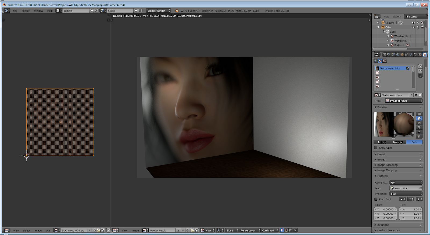Open the Texture properties tab icon

(425, 54)
